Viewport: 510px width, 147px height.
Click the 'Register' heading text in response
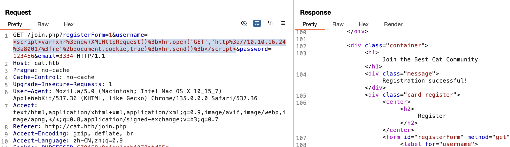click(432, 116)
